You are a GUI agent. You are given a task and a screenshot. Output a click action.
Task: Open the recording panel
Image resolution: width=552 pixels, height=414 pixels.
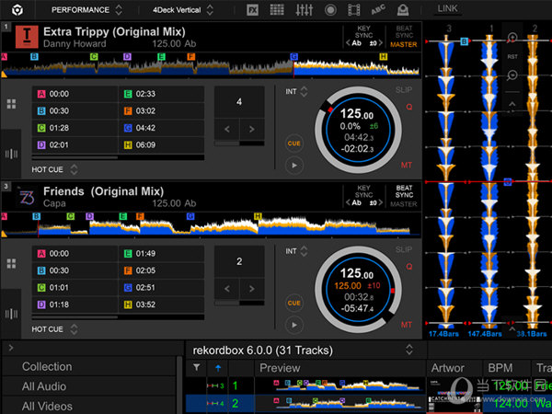coord(330,10)
